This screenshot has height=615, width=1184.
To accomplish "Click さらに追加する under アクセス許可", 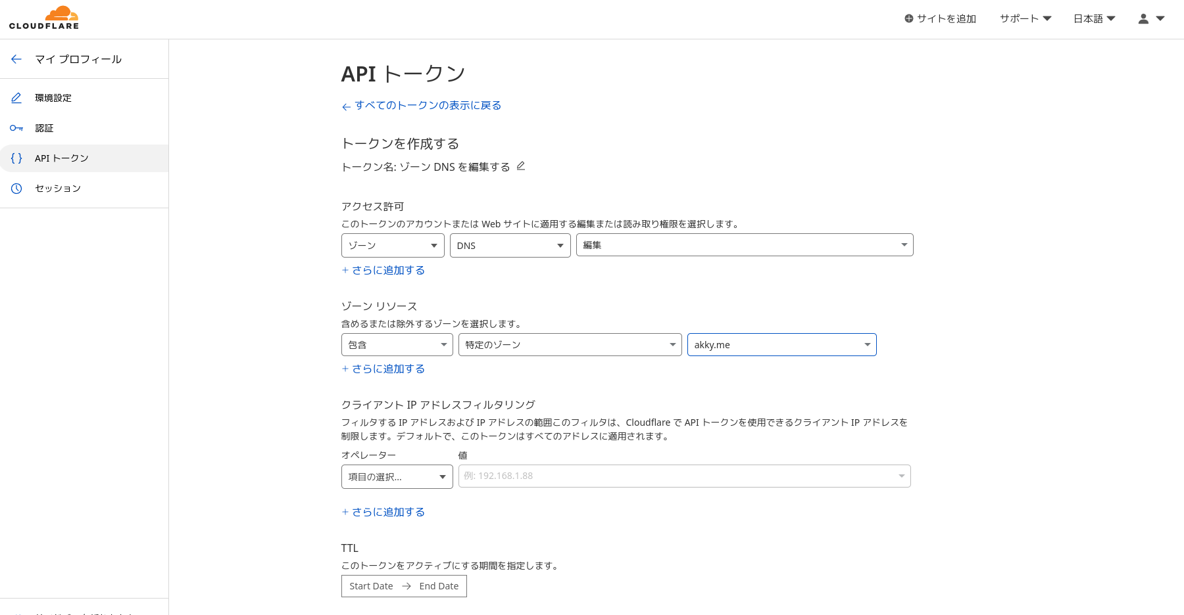I will point(383,269).
